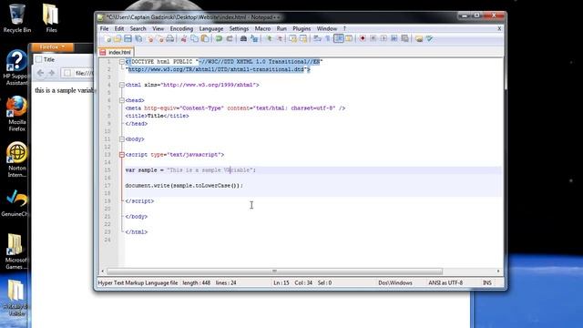Click 'ANSI as UTF-8' in status bar
The width and height of the screenshot is (583, 328).
(445, 283)
